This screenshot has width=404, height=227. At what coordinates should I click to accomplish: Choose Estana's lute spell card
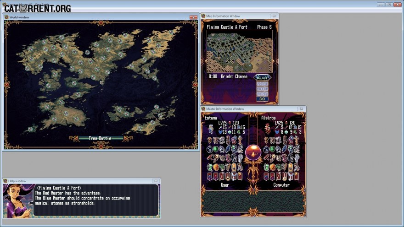point(228,176)
